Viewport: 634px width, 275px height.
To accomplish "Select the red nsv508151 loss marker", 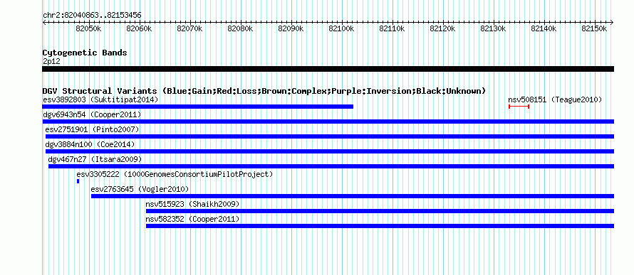I will (519, 107).
